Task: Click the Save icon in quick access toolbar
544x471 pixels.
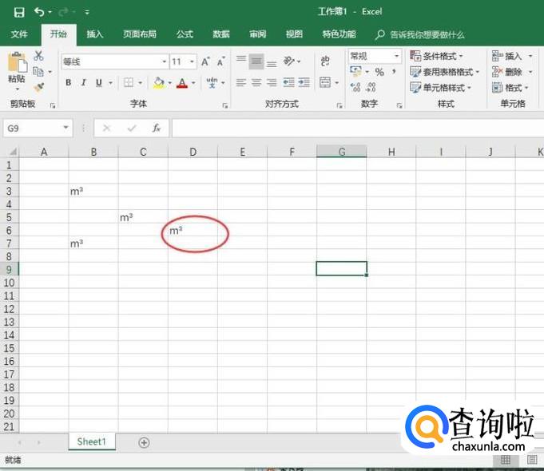Action: (19, 13)
